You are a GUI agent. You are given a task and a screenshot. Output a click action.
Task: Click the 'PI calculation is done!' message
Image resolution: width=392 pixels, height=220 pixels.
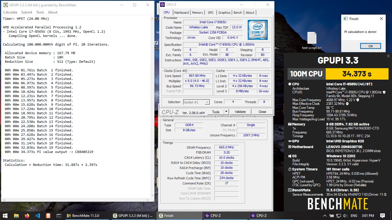click(x=360, y=32)
